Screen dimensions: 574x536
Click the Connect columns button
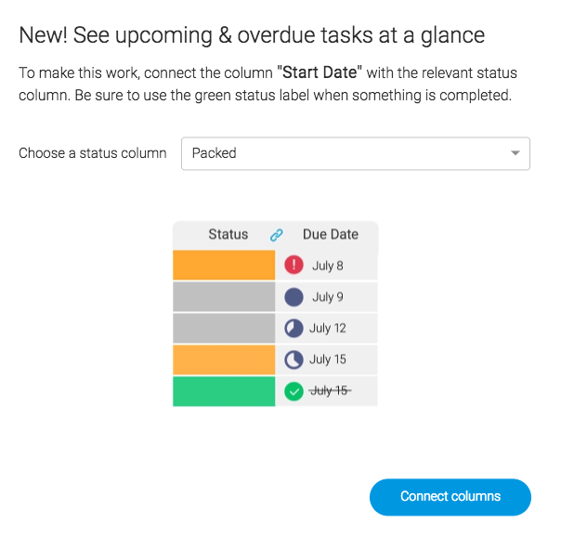coord(450,497)
